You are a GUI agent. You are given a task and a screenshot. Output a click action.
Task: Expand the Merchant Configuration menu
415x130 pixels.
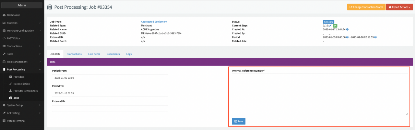(x=21, y=31)
